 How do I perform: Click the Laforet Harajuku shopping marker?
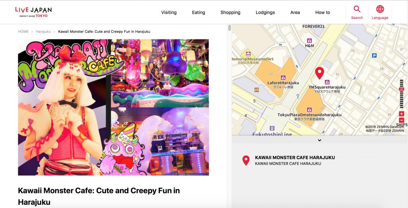tap(283, 78)
